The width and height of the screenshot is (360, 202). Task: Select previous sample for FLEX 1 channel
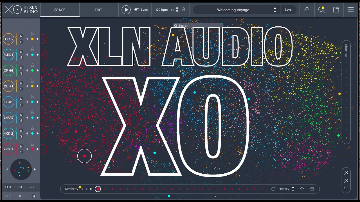[27, 55]
